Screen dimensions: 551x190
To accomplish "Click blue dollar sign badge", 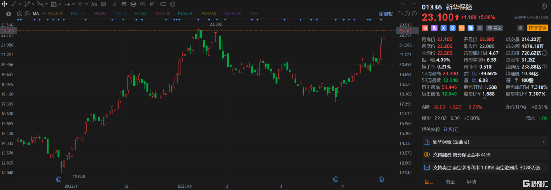I will coord(452,28).
